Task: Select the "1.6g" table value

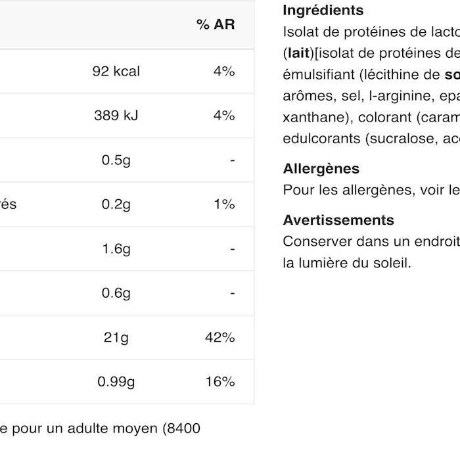Action: 116,249
